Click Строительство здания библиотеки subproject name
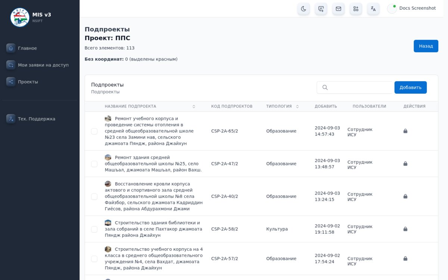This screenshot has width=448, height=280. coord(153,229)
